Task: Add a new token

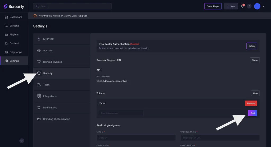Action: 252,113
